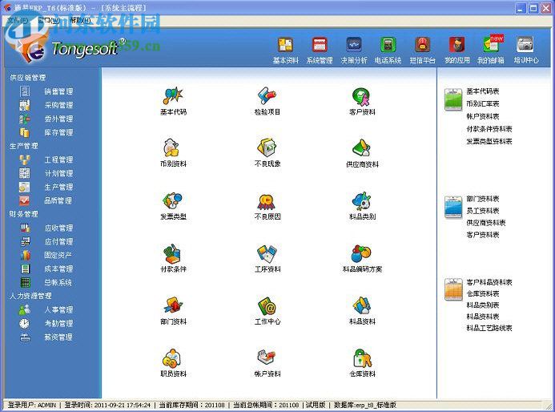Open the 文件(F) menu
The height and width of the screenshot is (412, 555).
click(x=18, y=19)
